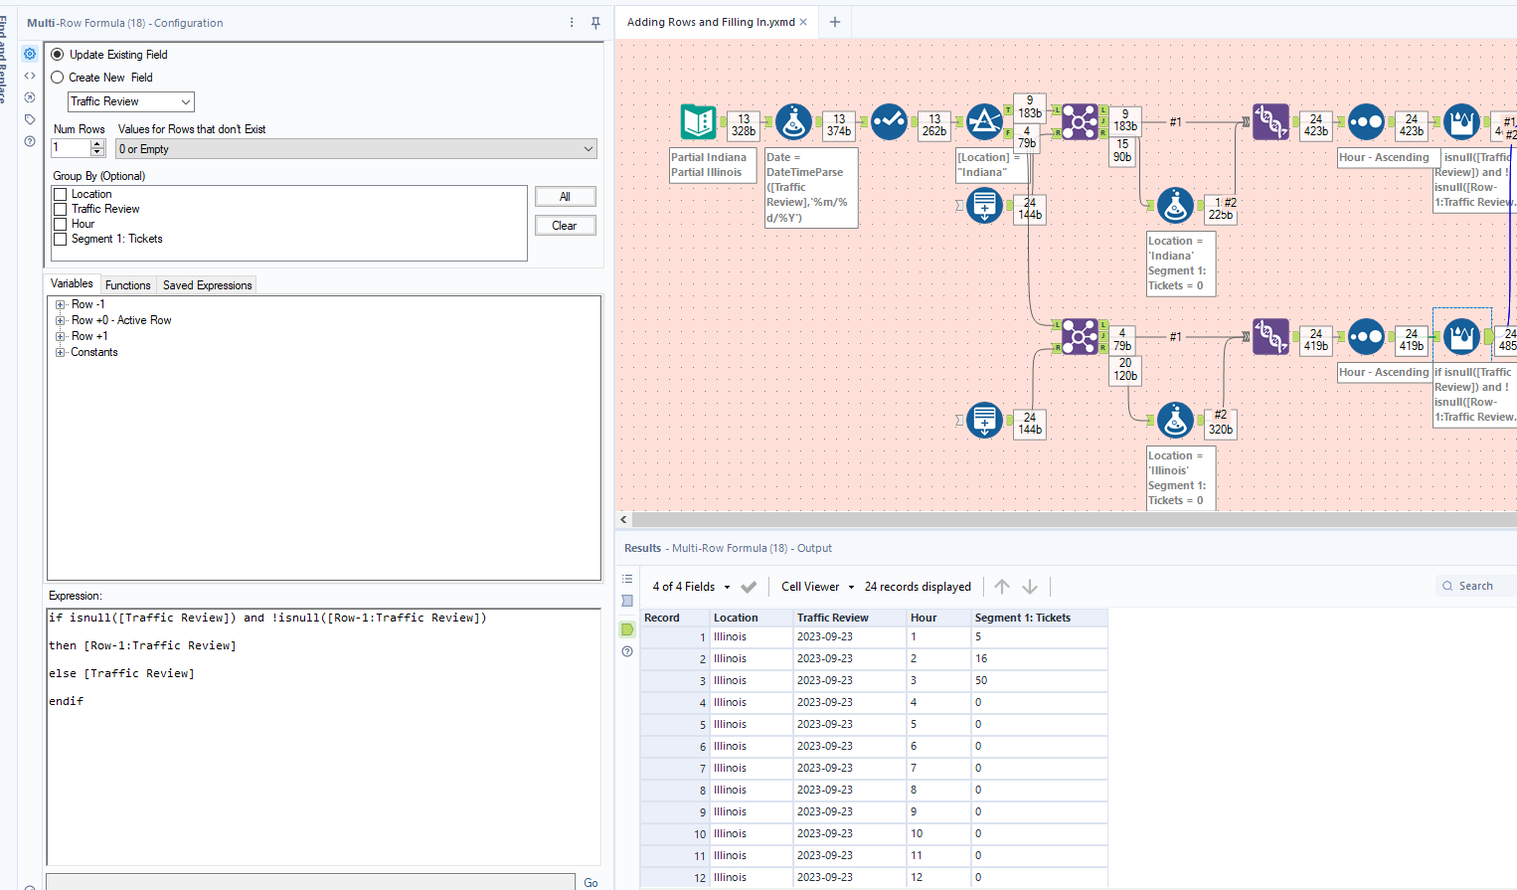Select the Text Input tool on the canvas
The image size is (1517, 890).
(x=984, y=206)
